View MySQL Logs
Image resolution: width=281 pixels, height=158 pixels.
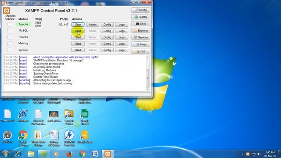(x=122, y=31)
